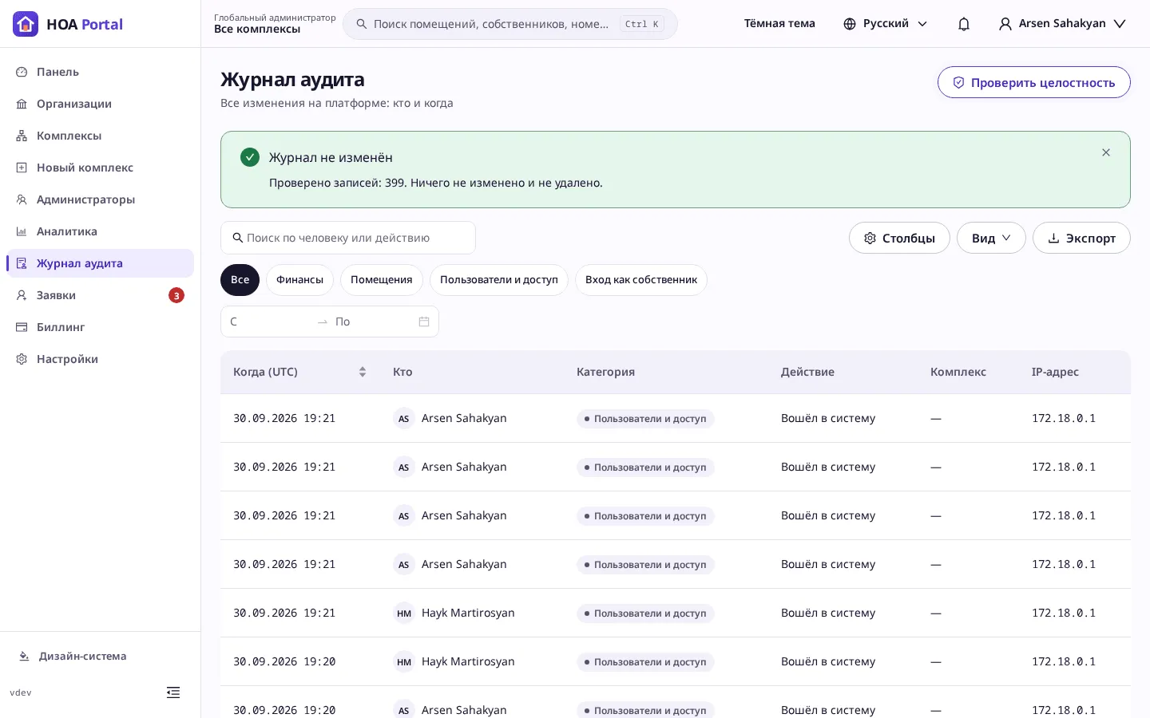Click the user profile icon

point(1005,24)
